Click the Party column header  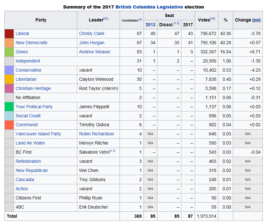pos(41,20)
